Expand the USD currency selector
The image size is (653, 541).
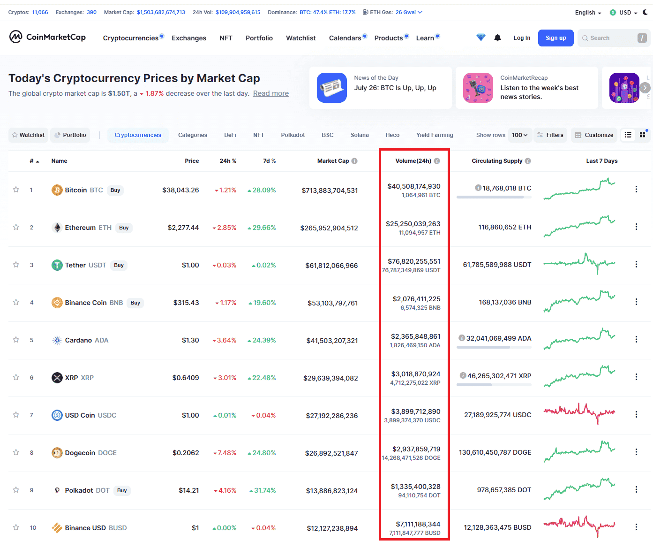point(624,13)
